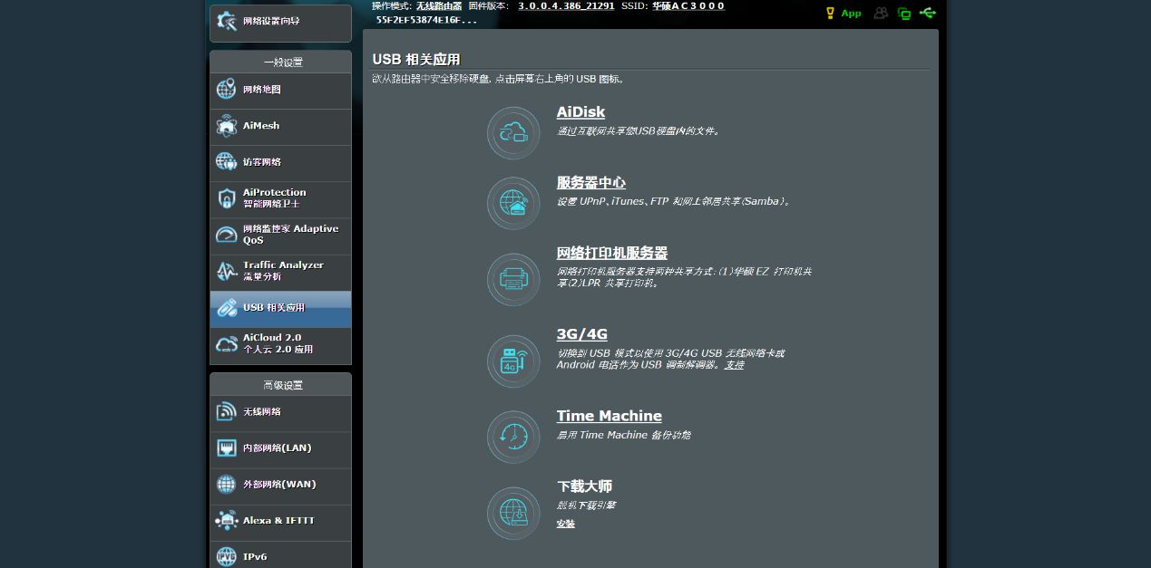Screen dimensions: 1151x568
Task: Open the 3G/4G title link
Action: click(x=582, y=334)
